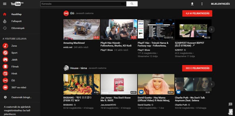
Task: Click the Filmek film strip icon
Action: click(5, 66)
